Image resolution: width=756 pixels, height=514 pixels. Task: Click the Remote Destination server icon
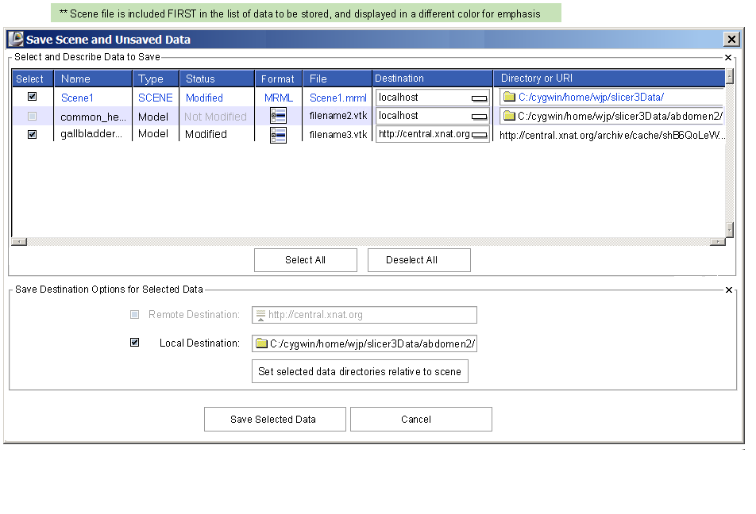tap(260, 316)
